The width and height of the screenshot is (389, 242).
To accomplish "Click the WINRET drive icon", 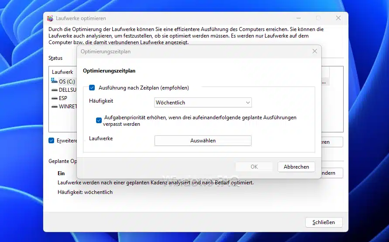I will click(x=54, y=107).
